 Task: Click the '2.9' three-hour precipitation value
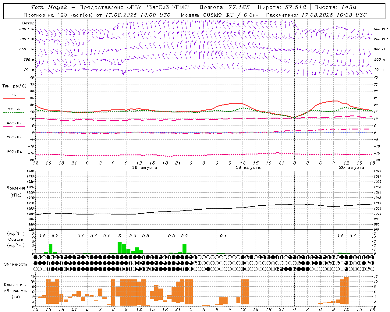(133, 236)
